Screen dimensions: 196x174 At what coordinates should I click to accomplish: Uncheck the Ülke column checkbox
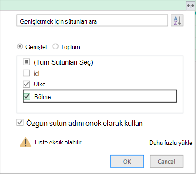coord(26,84)
